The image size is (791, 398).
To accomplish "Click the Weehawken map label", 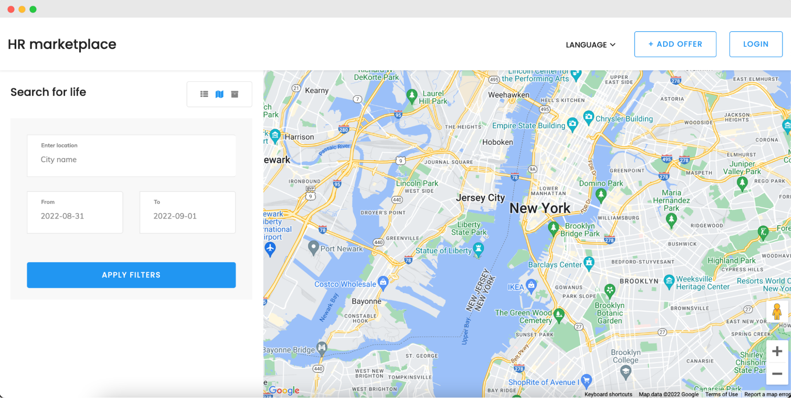I will (508, 95).
